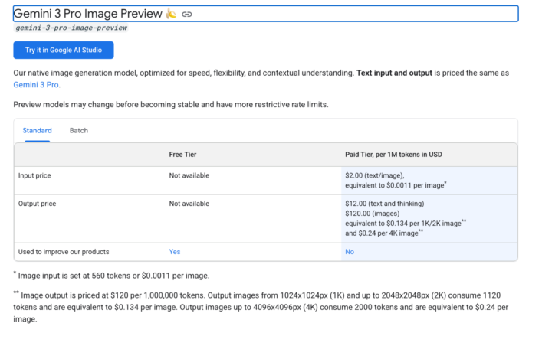Try it in Google AI Studio
Image resolution: width=552 pixels, height=346 pixels.
point(64,50)
